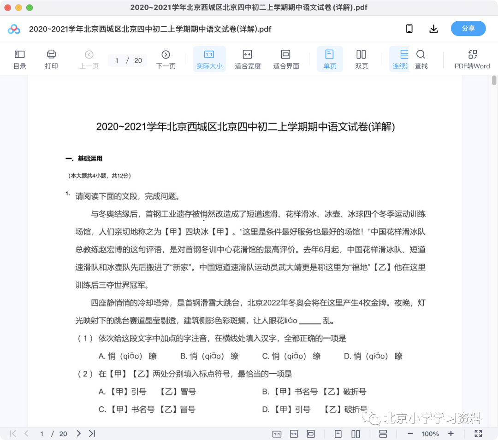The width and height of the screenshot is (498, 440).
Task: Open the 目录 table of contents panel
Action: 20,59
